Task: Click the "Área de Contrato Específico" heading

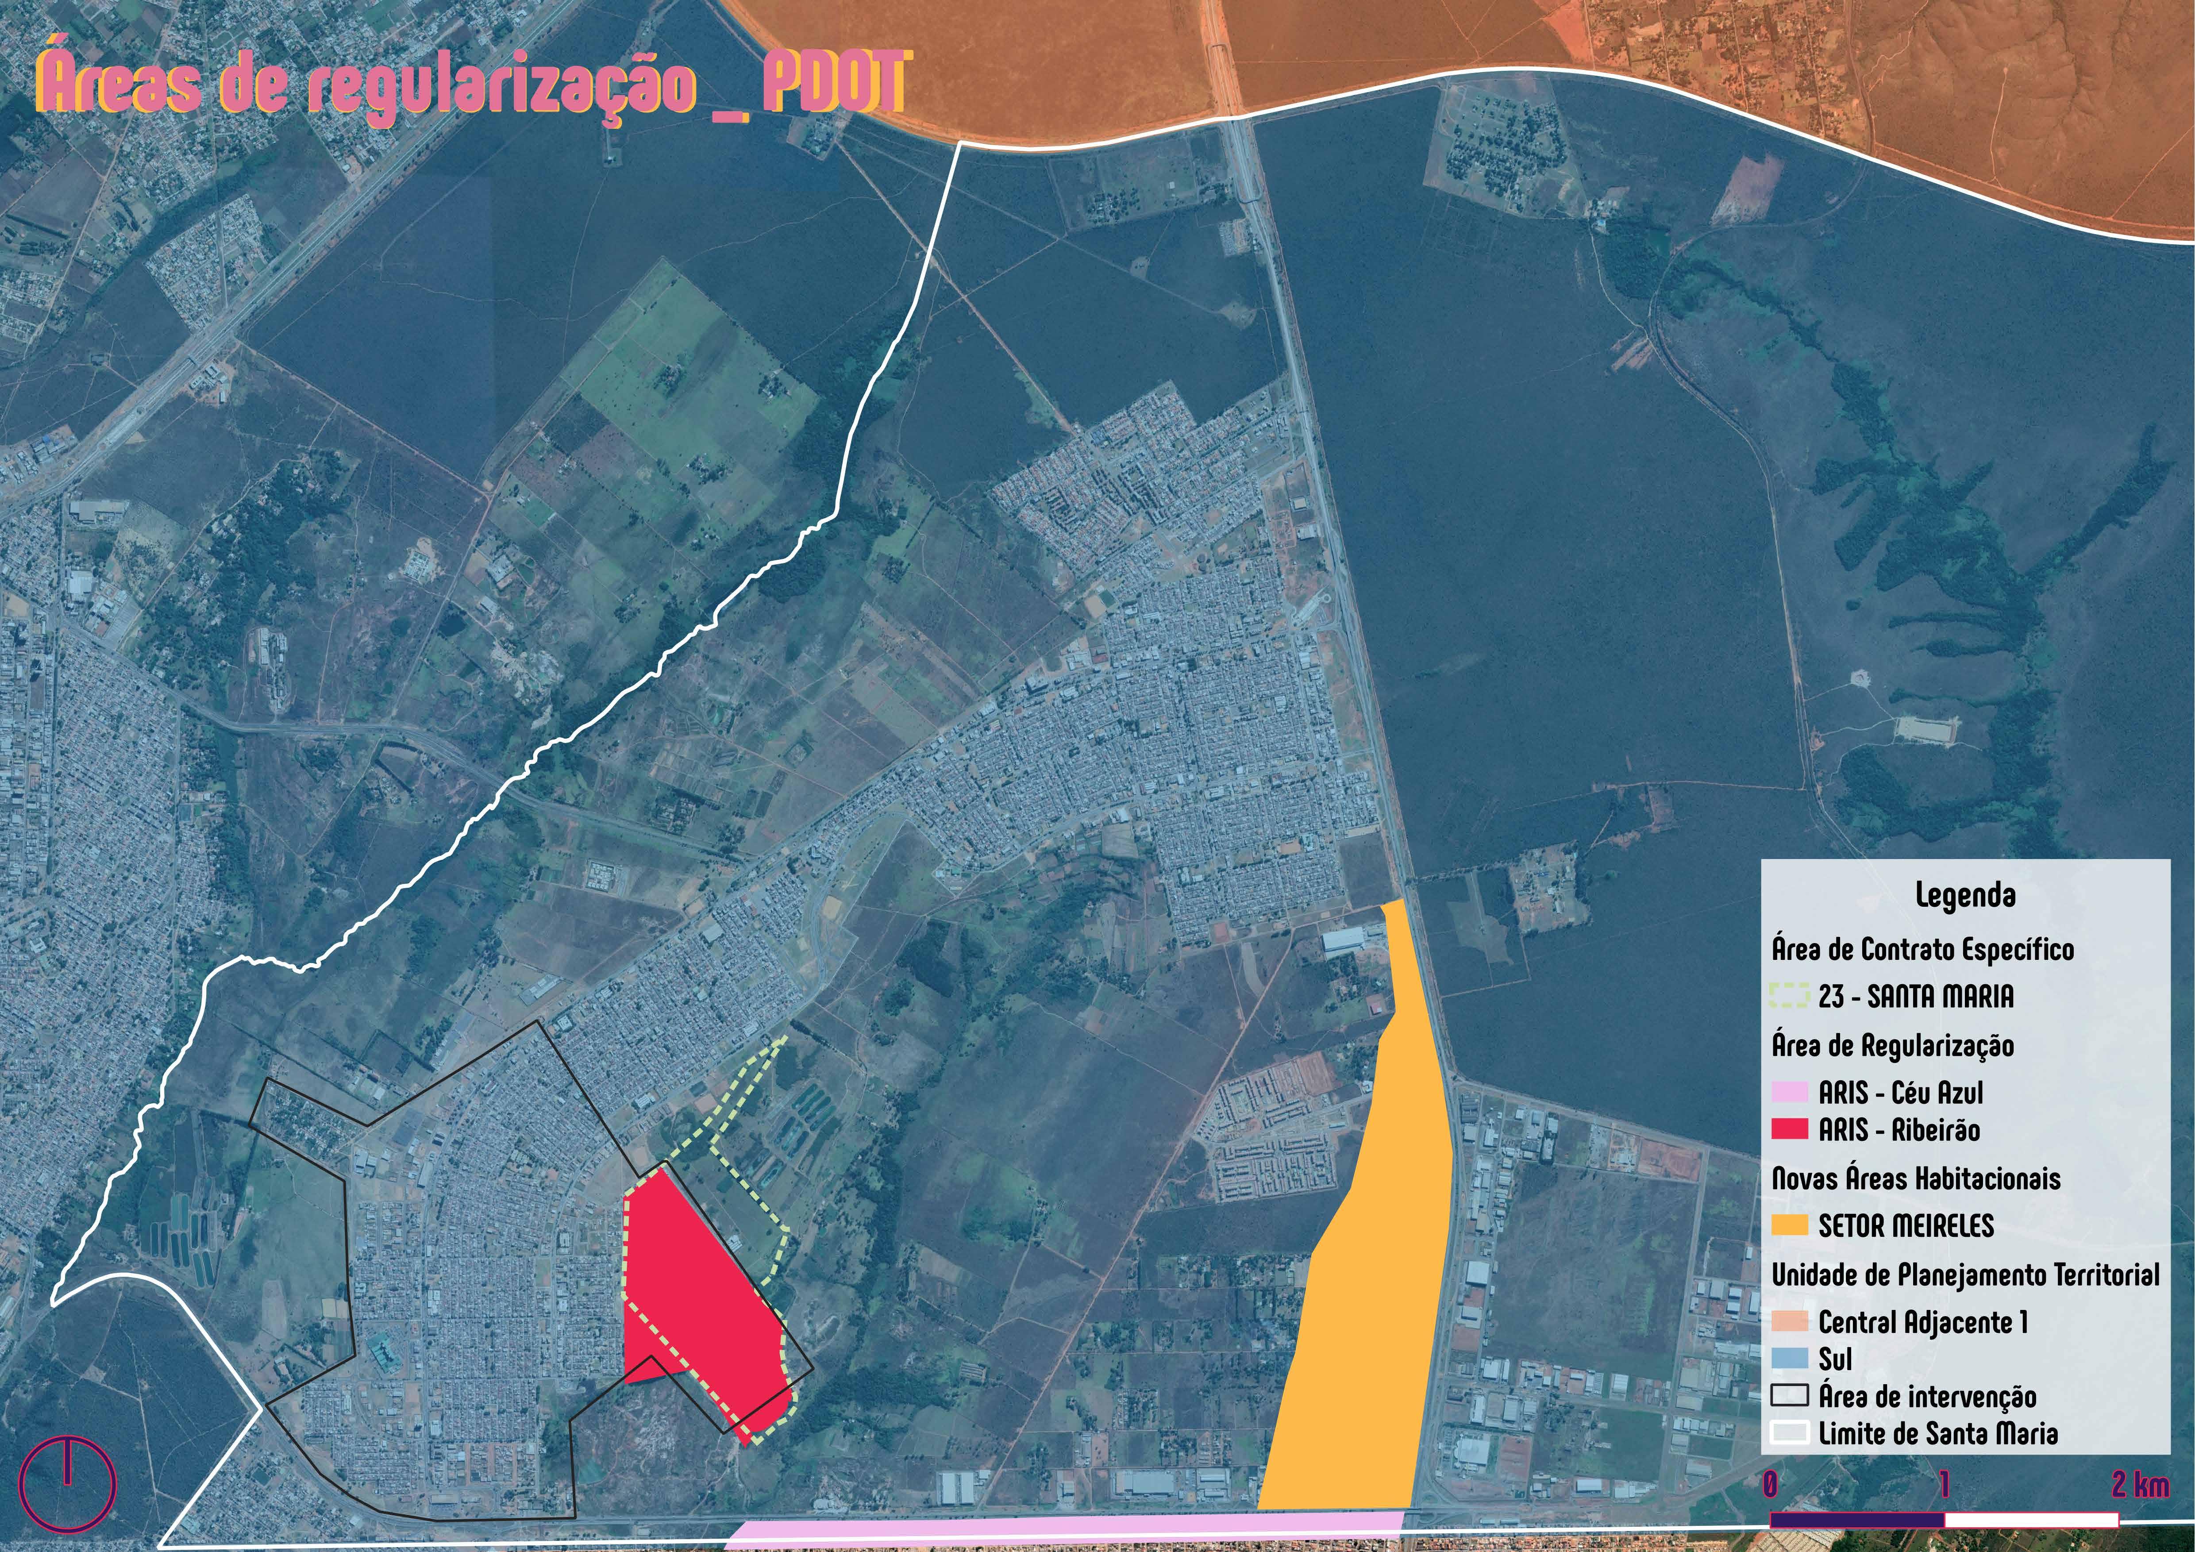Action: pyautogui.click(x=1922, y=950)
